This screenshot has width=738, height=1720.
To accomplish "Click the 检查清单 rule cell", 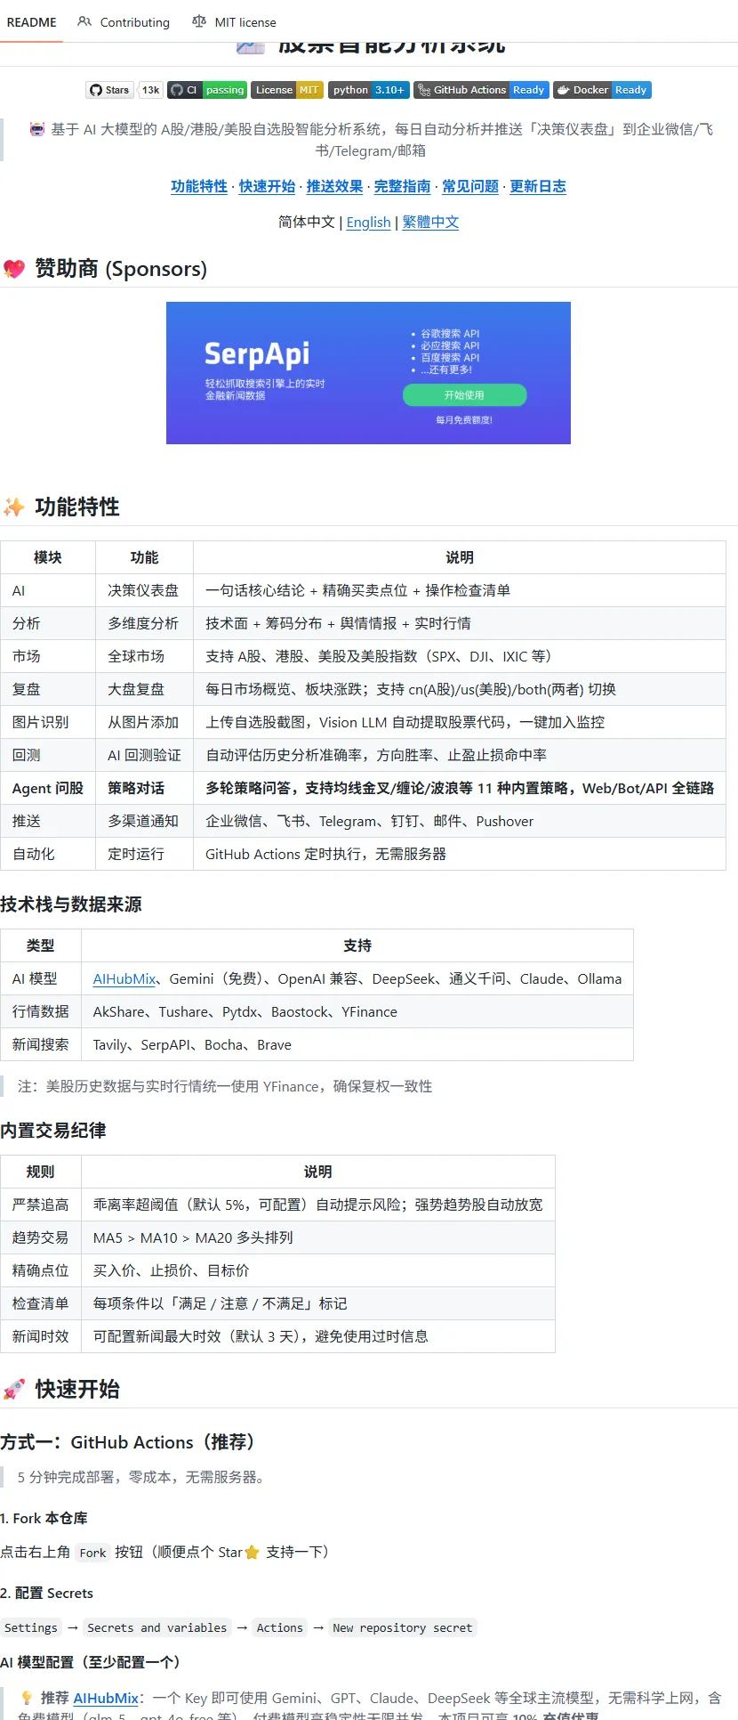I will 41,1303.
